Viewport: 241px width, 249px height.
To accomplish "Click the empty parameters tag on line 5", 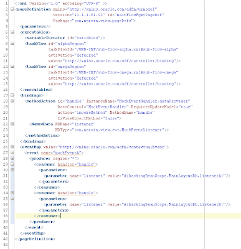I will [35, 27].
